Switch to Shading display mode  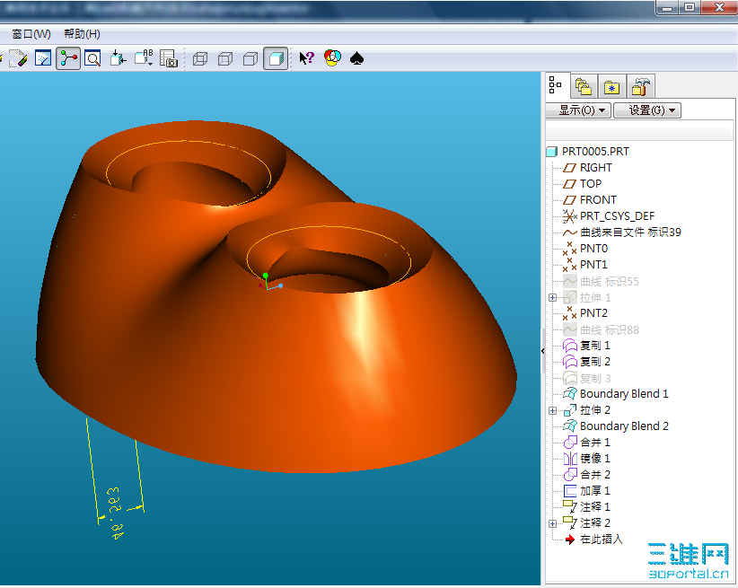276,58
